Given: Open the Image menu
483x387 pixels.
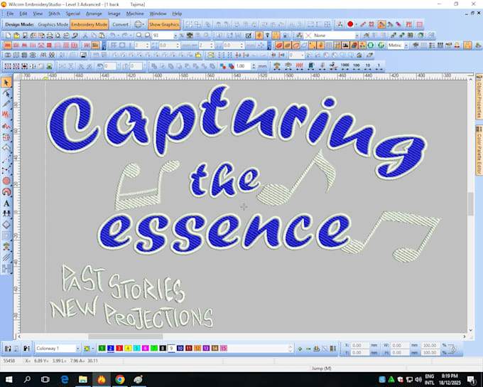Looking at the screenshot, I should (x=114, y=14).
